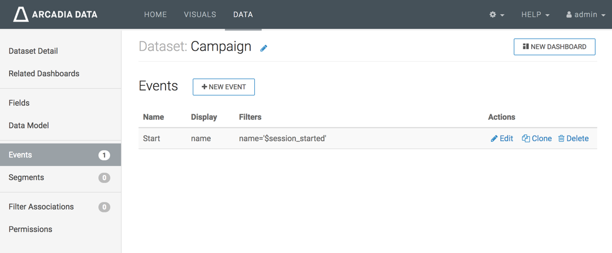
Task: Create a new event
Action: click(224, 87)
